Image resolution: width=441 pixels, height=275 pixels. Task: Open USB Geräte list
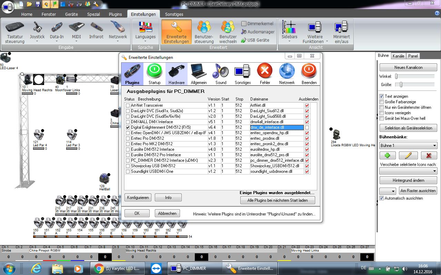click(255, 40)
